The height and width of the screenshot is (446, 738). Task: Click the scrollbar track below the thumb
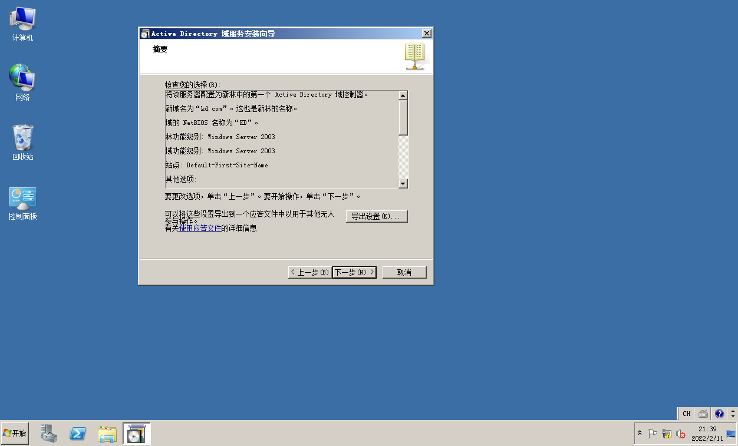coord(403,157)
